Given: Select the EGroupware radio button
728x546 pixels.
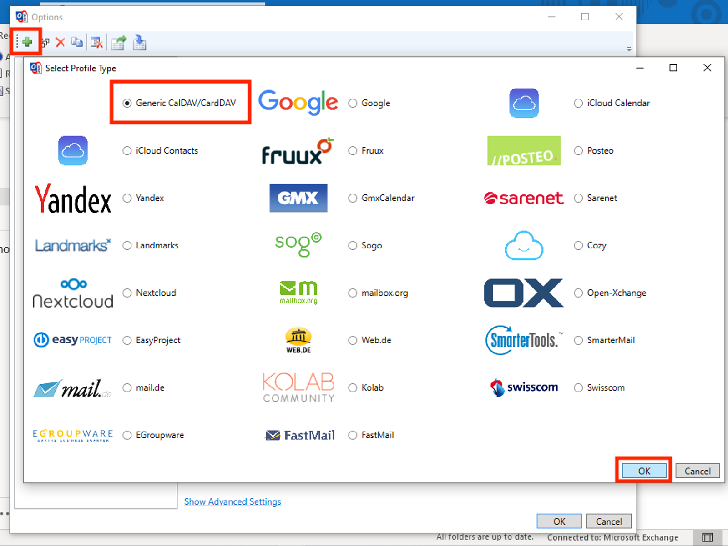Looking at the screenshot, I should 127,435.
